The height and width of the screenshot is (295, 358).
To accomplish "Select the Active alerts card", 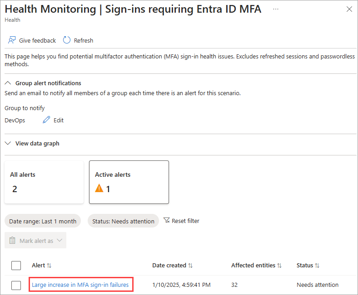I will 129,182.
